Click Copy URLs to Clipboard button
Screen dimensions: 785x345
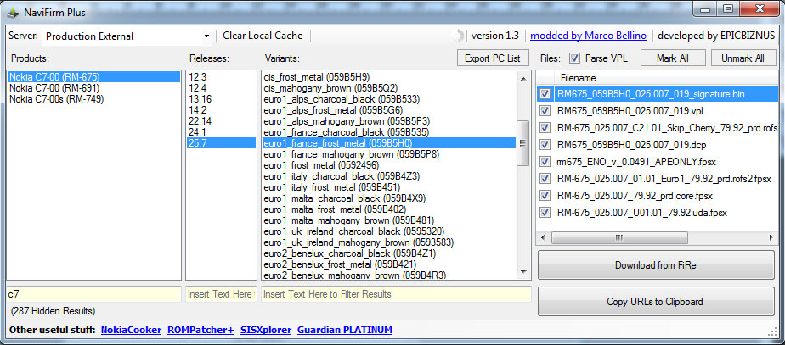(x=656, y=302)
